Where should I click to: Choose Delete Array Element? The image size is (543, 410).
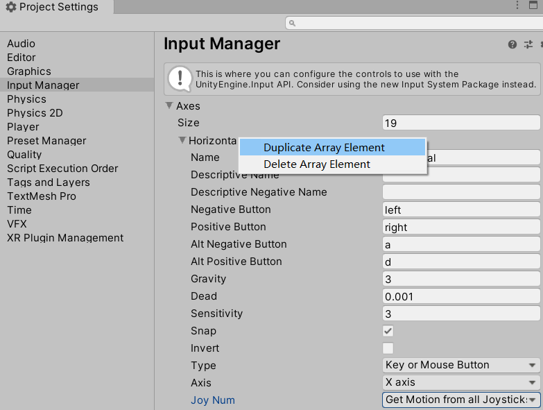[x=317, y=164]
